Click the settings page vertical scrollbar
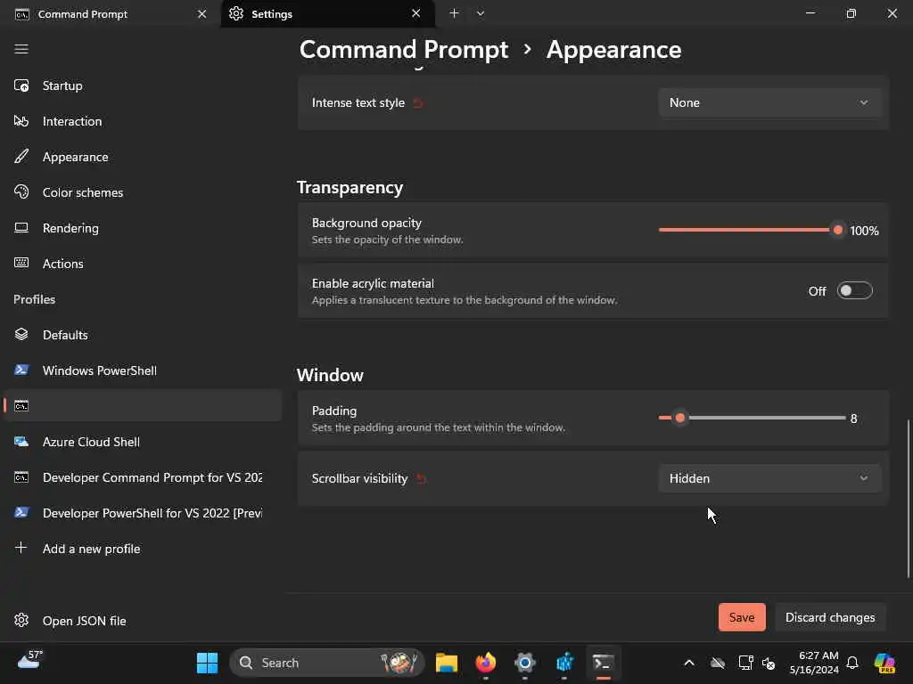The width and height of the screenshot is (913, 684). click(909, 499)
